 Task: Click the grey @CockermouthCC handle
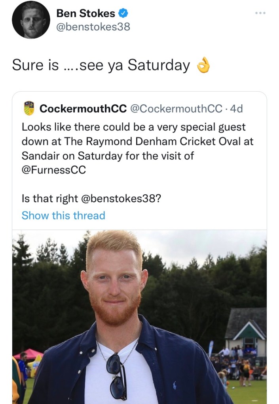click(x=176, y=109)
